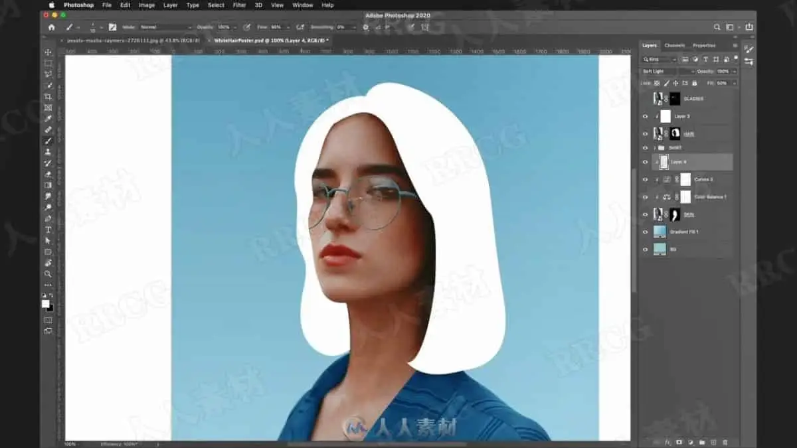Hide the BG layer
797x448 pixels.
click(645, 249)
